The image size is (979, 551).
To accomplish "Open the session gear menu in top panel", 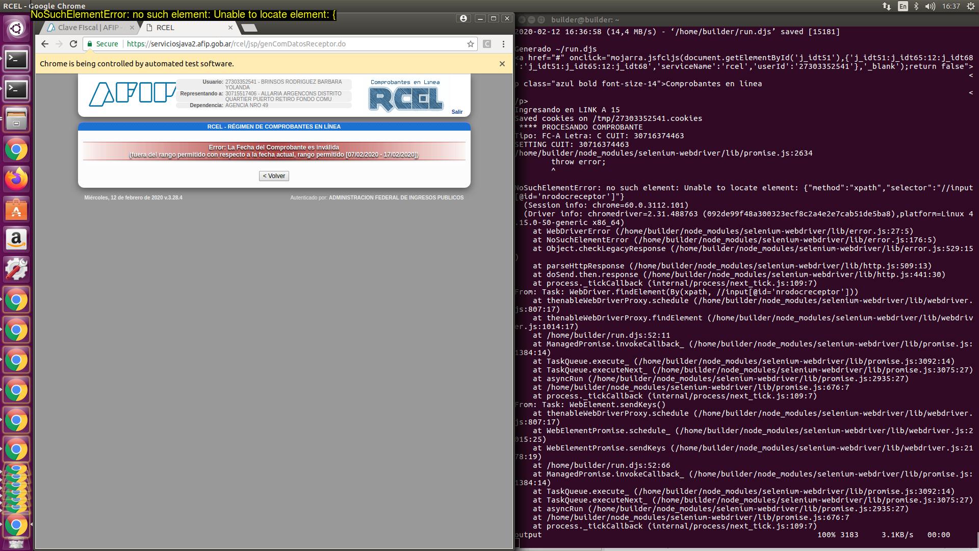I will tap(970, 6).
